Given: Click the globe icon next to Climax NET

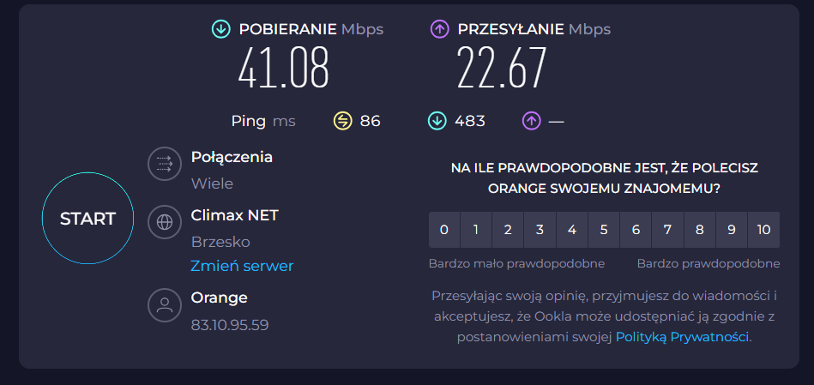Looking at the screenshot, I should point(164,220).
